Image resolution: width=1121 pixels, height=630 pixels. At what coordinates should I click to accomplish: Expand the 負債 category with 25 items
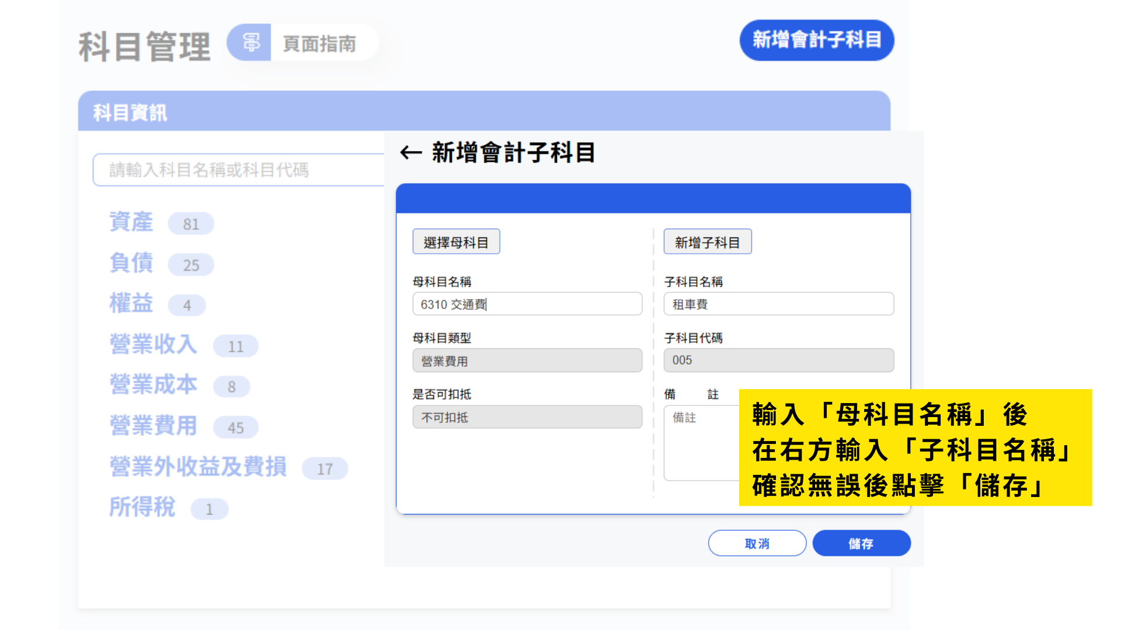tap(131, 263)
